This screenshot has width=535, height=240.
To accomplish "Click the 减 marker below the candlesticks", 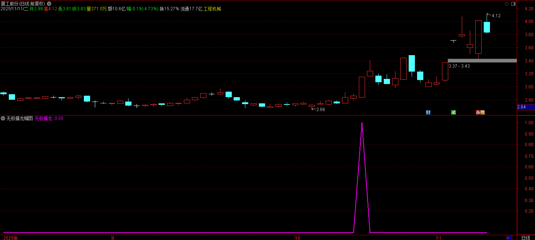I will pos(453,113).
